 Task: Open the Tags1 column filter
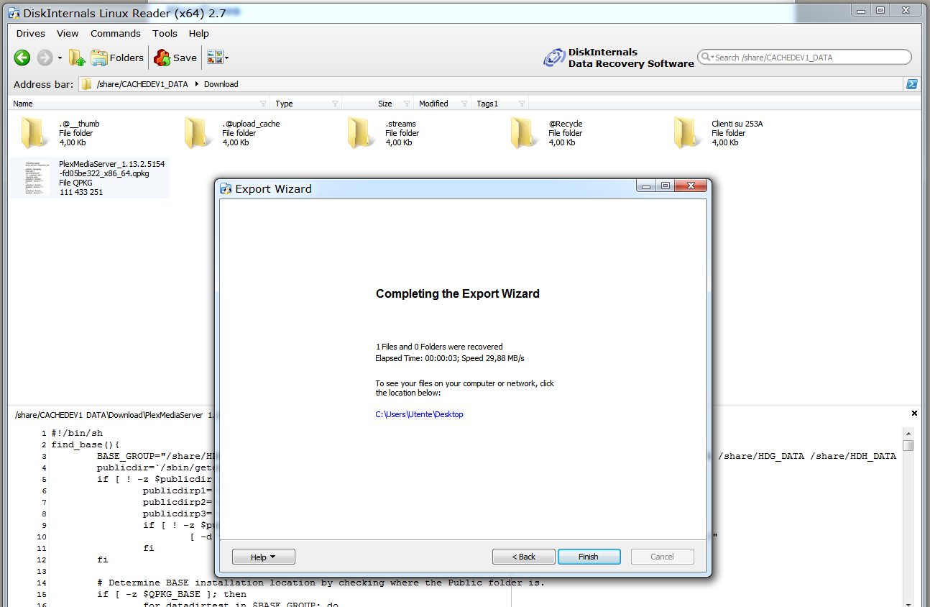(522, 104)
